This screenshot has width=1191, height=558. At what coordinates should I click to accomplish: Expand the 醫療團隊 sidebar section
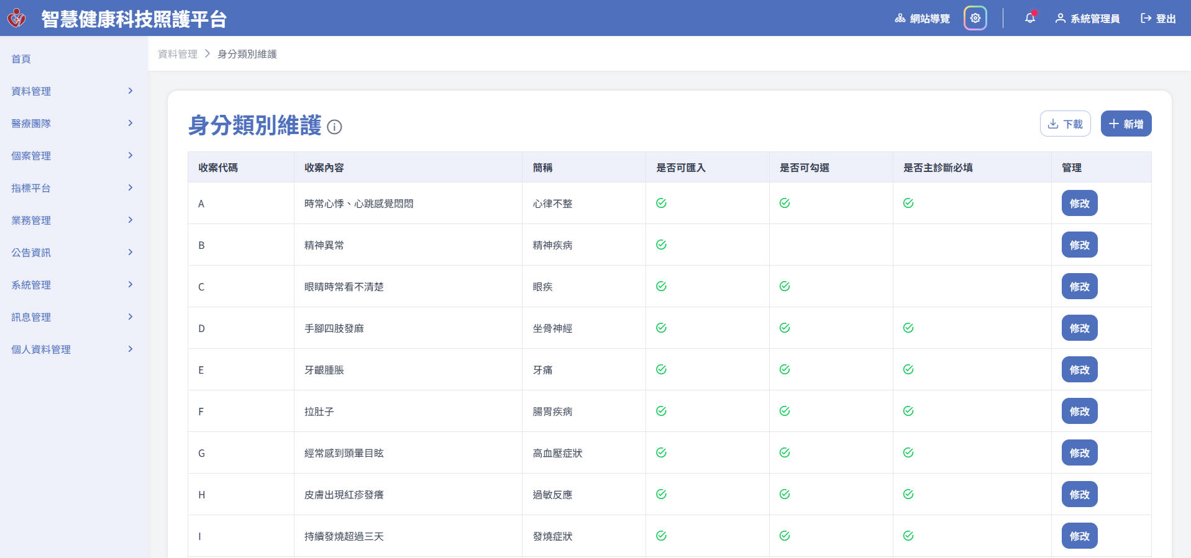pyautogui.click(x=130, y=124)
